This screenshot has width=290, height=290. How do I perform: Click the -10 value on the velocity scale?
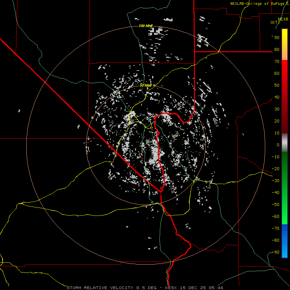(x=275, y=157)
